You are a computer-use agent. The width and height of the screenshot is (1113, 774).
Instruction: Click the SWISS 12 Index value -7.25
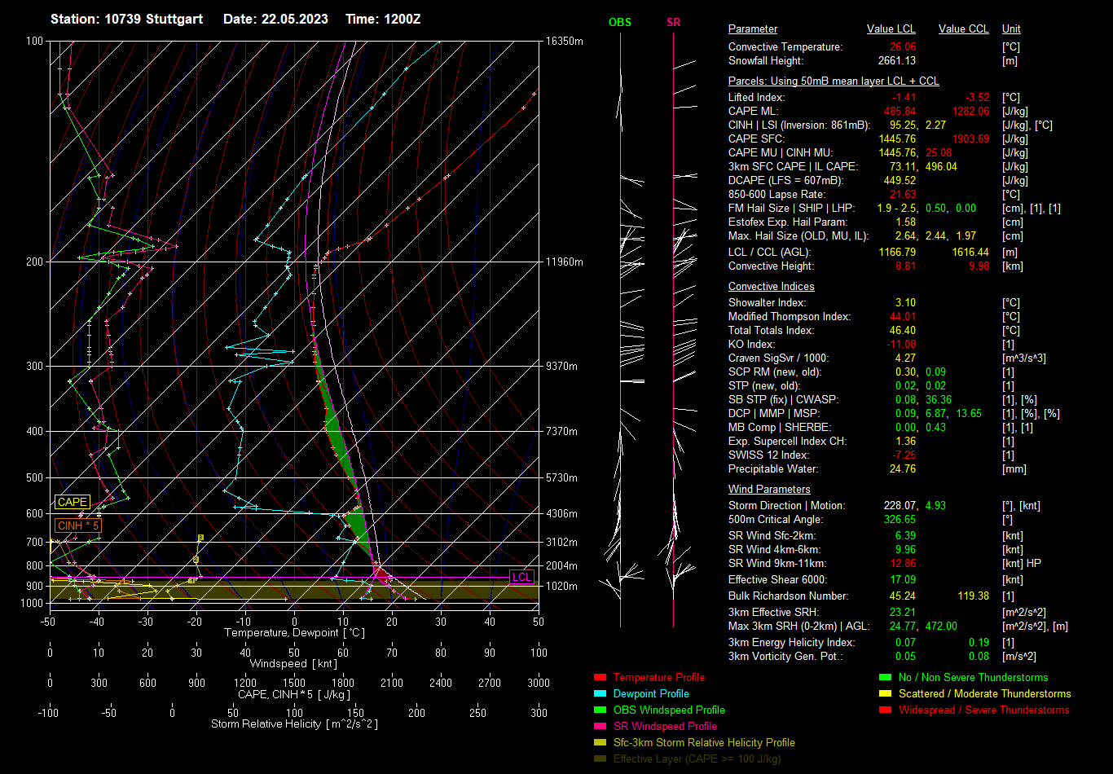(904, 455)
